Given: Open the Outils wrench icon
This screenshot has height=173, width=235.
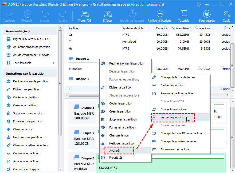Looking at the screenshot, I should coord(226,16).
